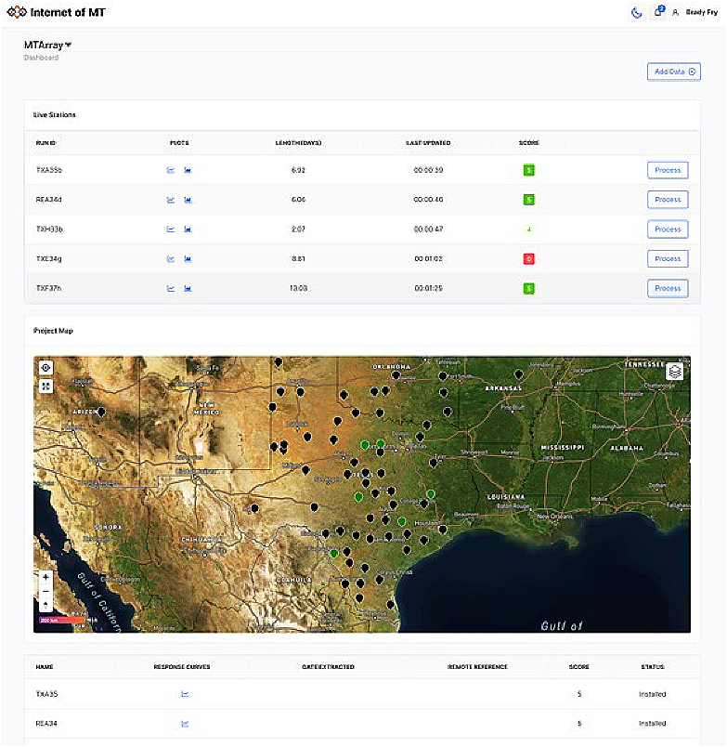Open the map layers switcher
Image resolution: width=727 pixels, height=747 pixels.
(675, 372)
